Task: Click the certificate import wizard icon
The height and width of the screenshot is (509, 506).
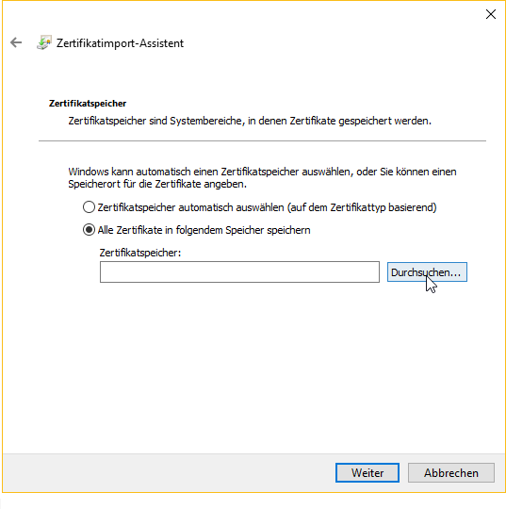Action: tap(44, 42)
